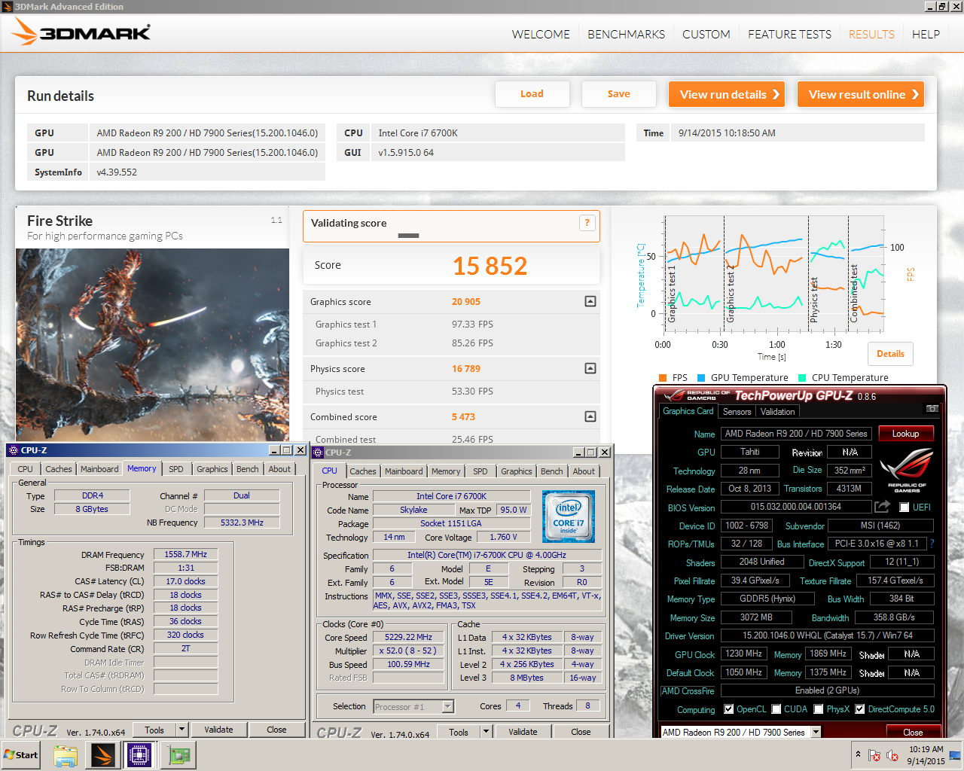This screenshot has height=771, width=964.
Task: Go to the WELCOME tab in 3DMark
Action: click(541, 35)
